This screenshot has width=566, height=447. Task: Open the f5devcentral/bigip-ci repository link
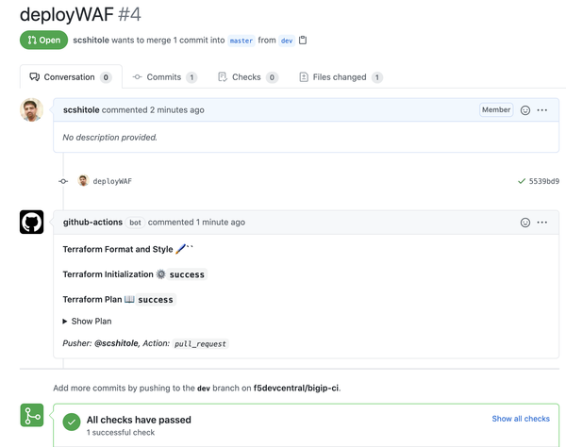point(295,388)
